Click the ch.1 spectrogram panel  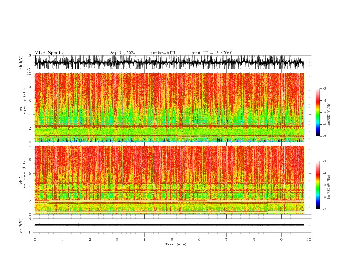coord(170,107)
